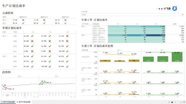Switch to the active dashboard tab 生产计划达成率
This screenshot has width=186, height=104.
(8, 102)
